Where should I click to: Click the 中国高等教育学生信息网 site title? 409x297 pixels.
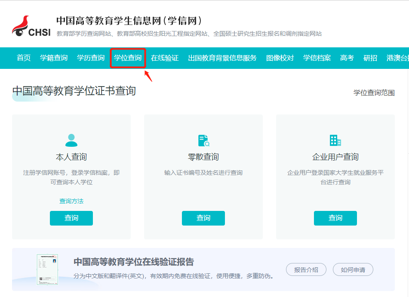129,21
